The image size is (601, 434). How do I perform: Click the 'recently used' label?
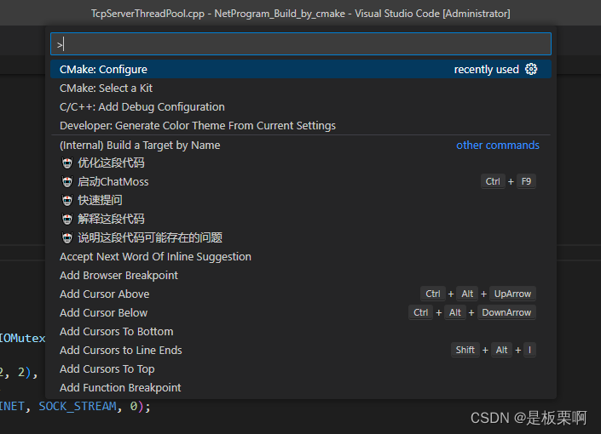(486, 69)
